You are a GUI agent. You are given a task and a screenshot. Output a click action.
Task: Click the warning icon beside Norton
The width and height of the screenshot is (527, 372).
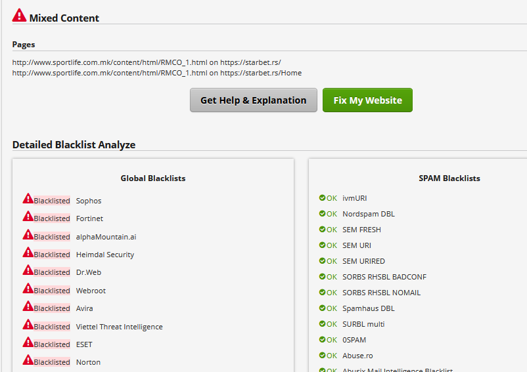(x=28, y=360)
